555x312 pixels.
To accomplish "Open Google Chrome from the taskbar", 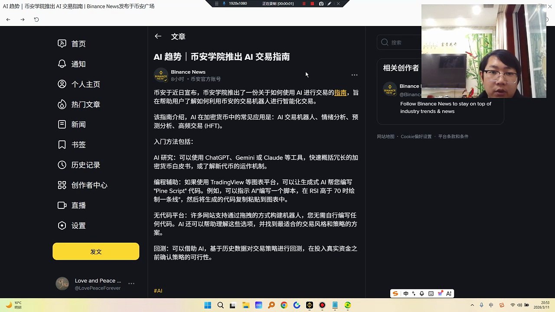I will point(284,305).
